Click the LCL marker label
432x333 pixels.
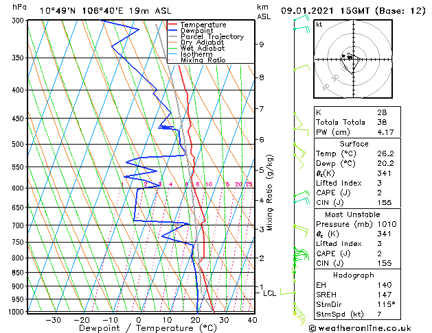tap(269, 293)
